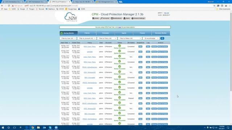
Task: Click the N2W Software cloud logo
Action: click(71, 17)
